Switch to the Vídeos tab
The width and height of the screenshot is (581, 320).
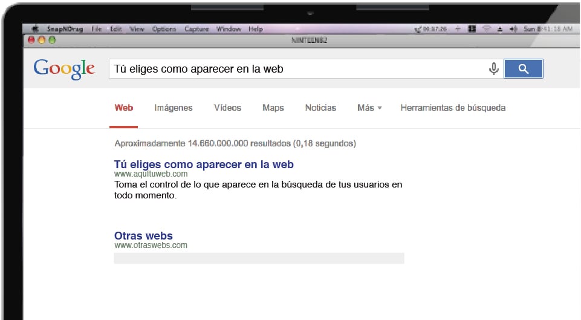[x=227, y=108]
